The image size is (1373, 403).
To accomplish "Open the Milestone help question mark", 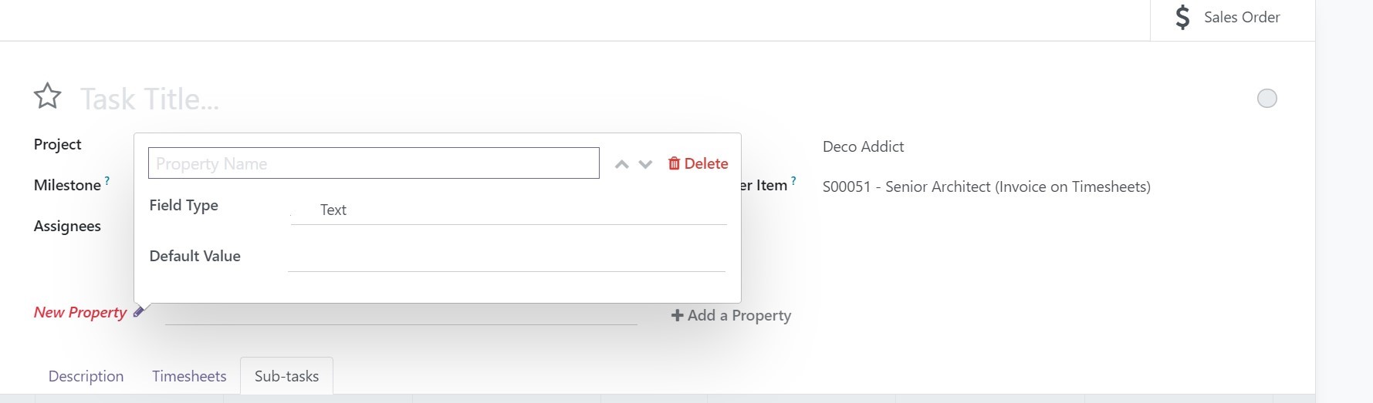I will tap(107, 180).
